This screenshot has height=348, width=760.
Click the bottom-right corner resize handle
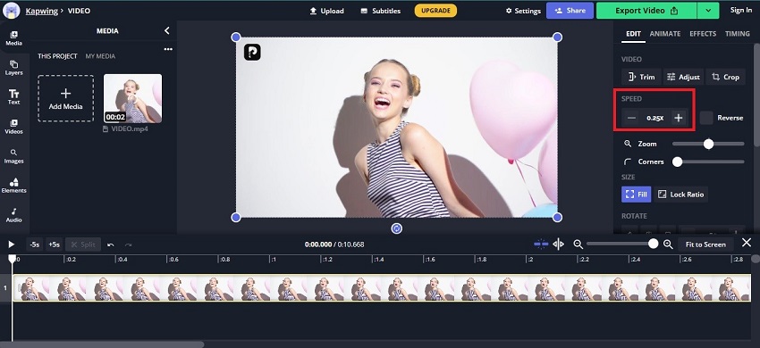click(x=557, y=218)
